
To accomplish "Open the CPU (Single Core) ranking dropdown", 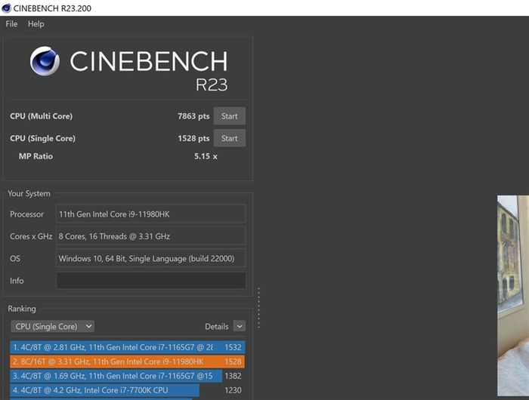I will pos(53,326).
